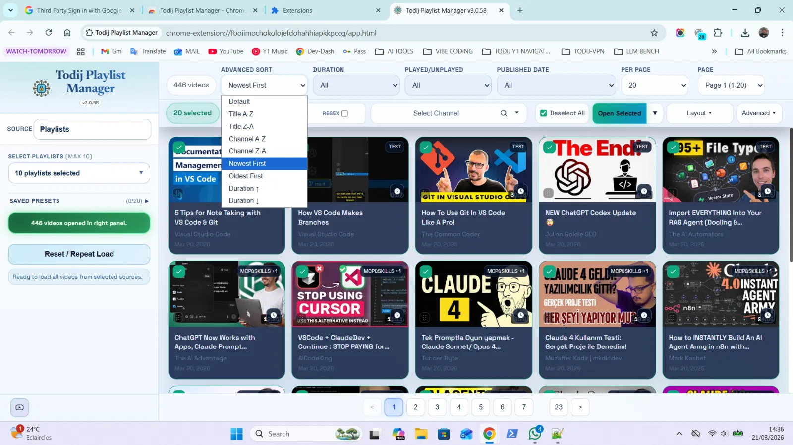Click watch-later clock icon on Import EVERYTHING thumbnail

point(767,191)
